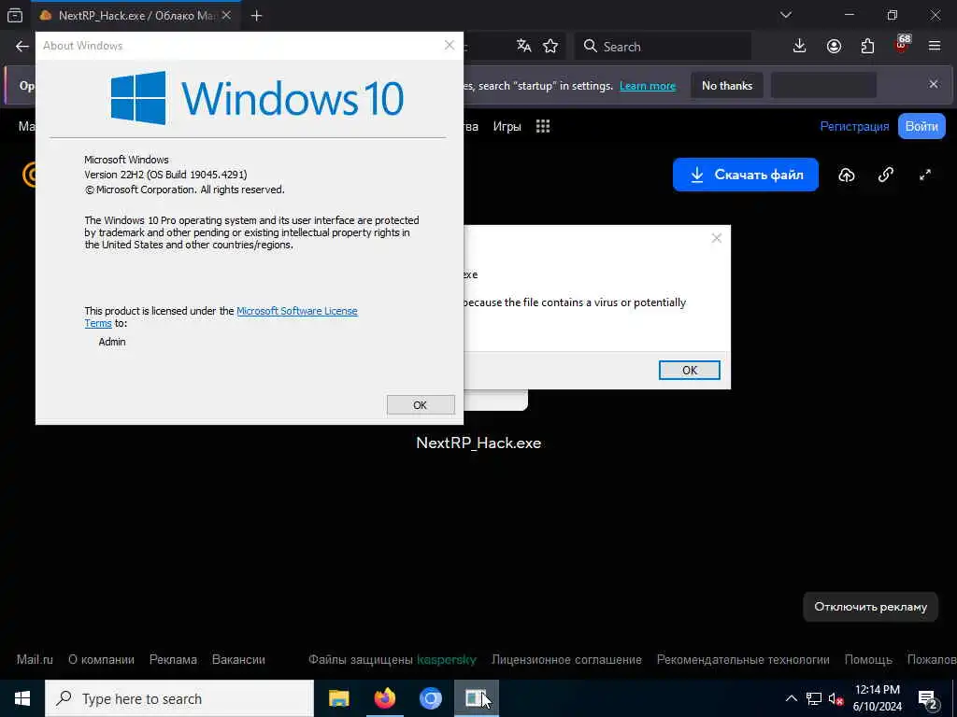Click the taskbar Type here to search box

pos(179,698)
